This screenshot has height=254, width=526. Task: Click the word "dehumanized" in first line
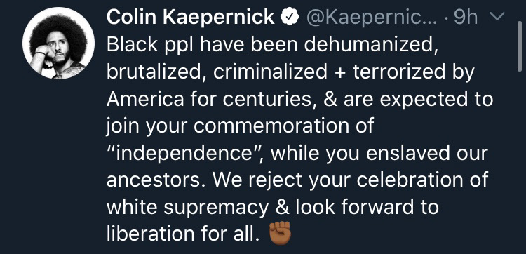(x=371, y=46)
